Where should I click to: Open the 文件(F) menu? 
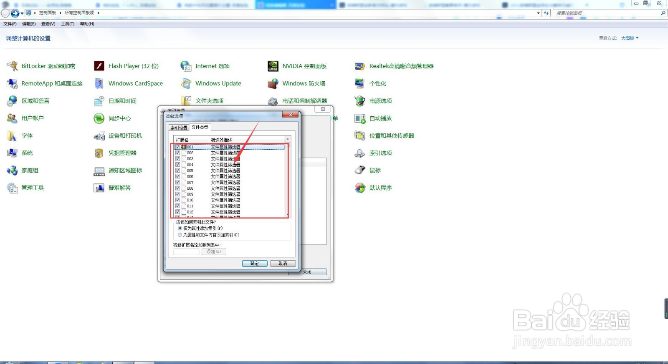[x=10, y=24]
